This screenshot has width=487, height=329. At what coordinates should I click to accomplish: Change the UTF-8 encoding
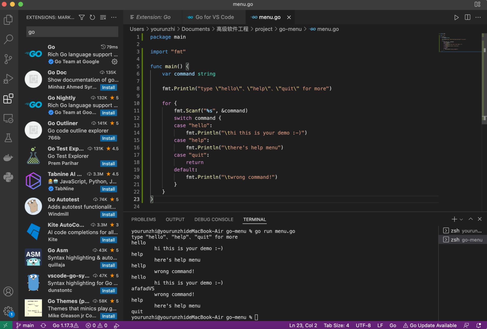point(363,325)
